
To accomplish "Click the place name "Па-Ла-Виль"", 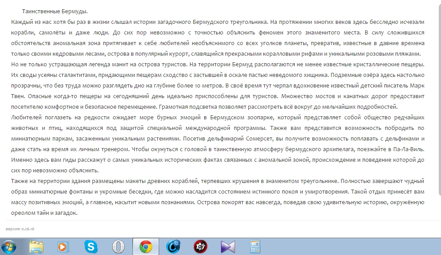I will tap(408, 149).
